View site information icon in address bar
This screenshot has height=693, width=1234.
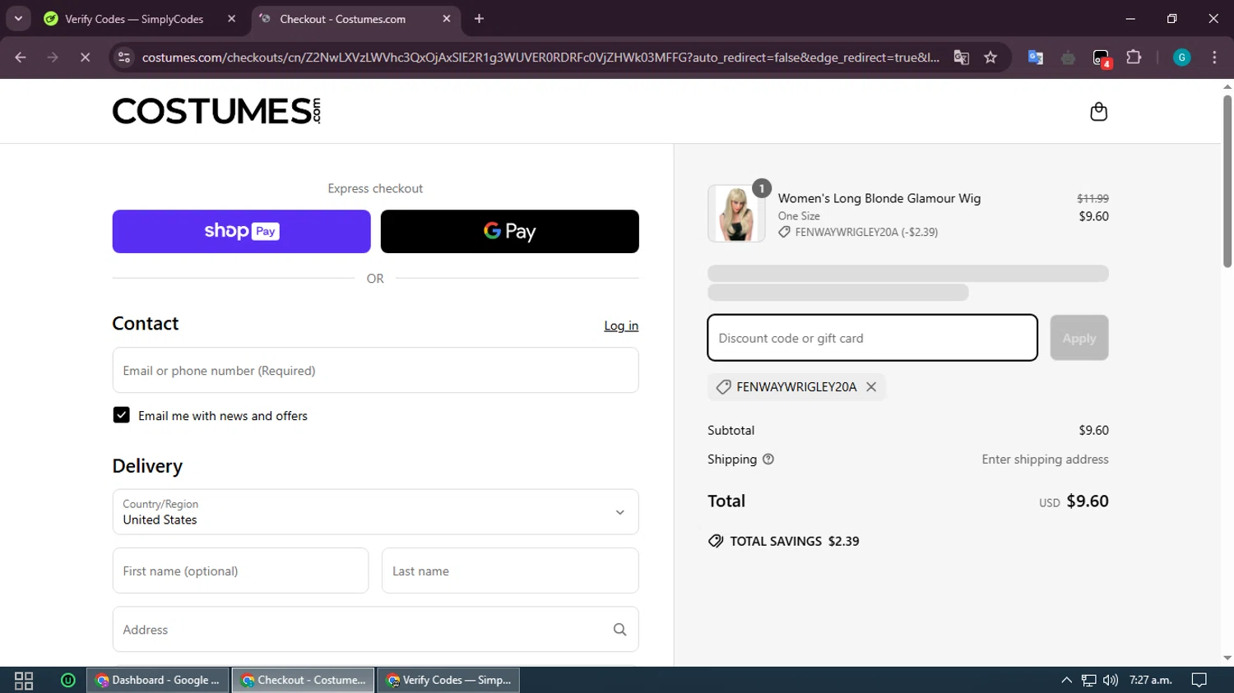click(x=124, y=58)
